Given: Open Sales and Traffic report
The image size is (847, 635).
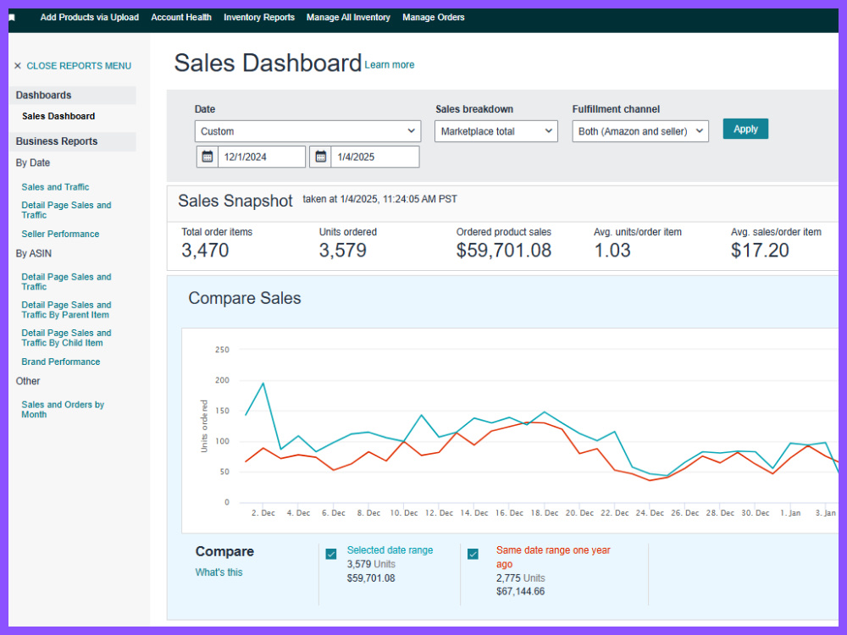Looking at the screenshot, I should point(55,187).
